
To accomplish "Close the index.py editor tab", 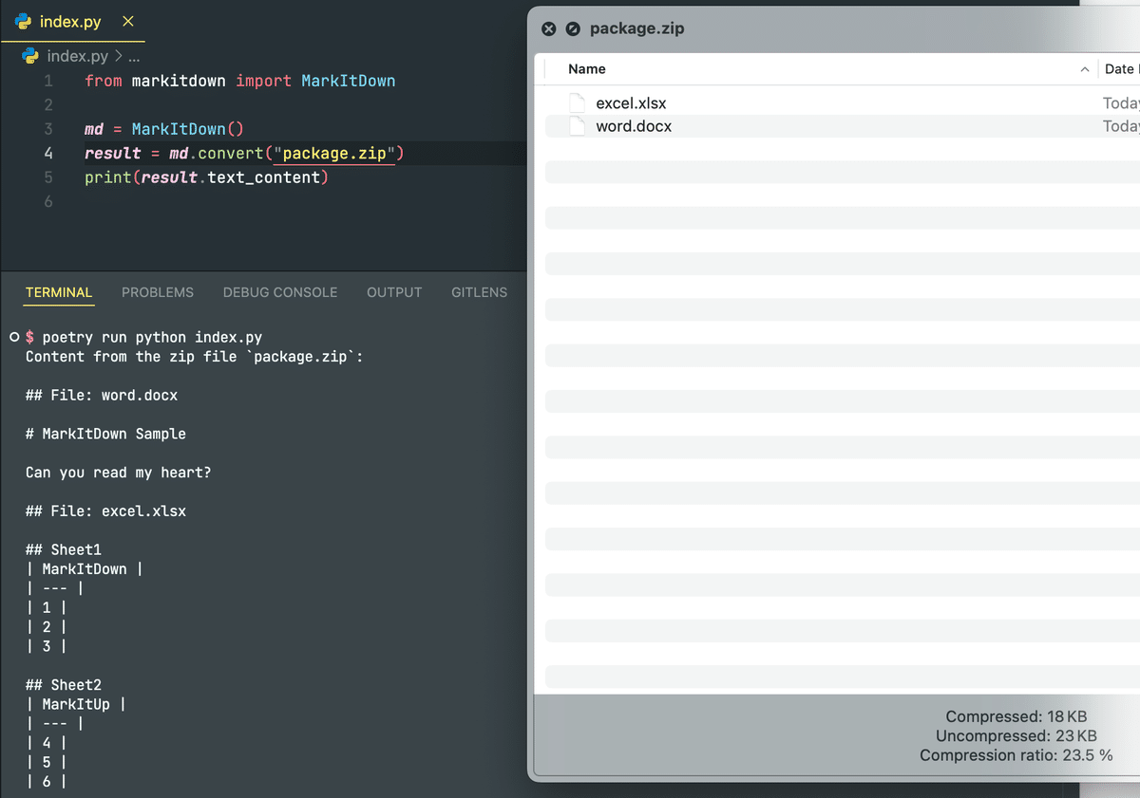I will [x=128, y=22].
